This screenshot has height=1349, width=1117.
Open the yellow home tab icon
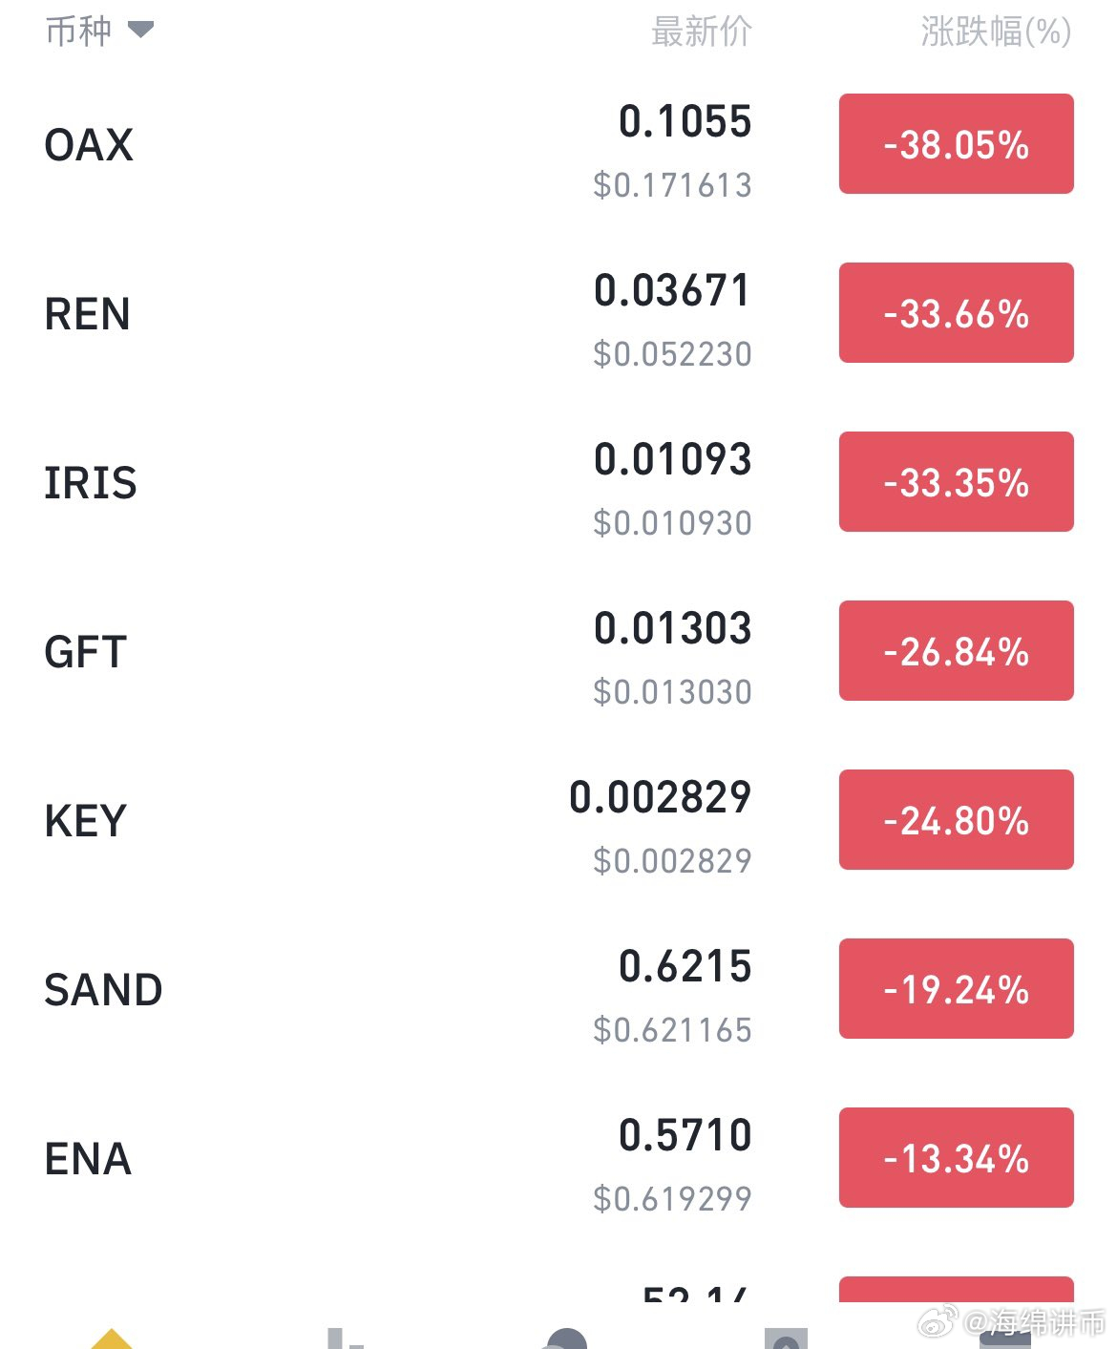[112, 1338]
